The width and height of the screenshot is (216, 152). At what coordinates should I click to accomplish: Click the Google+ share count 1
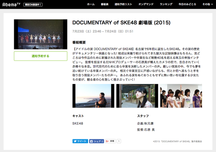pyautogui.click(x=119, y=141)
